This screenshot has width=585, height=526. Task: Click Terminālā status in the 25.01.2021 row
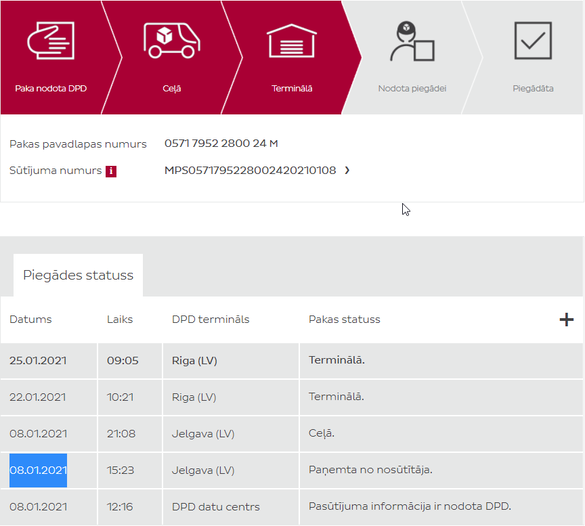(x=337, y=360)
